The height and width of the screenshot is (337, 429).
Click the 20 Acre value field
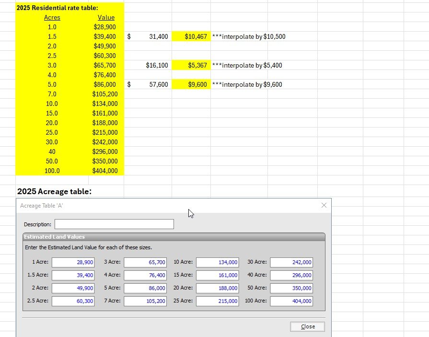click(x=218, y=288)
